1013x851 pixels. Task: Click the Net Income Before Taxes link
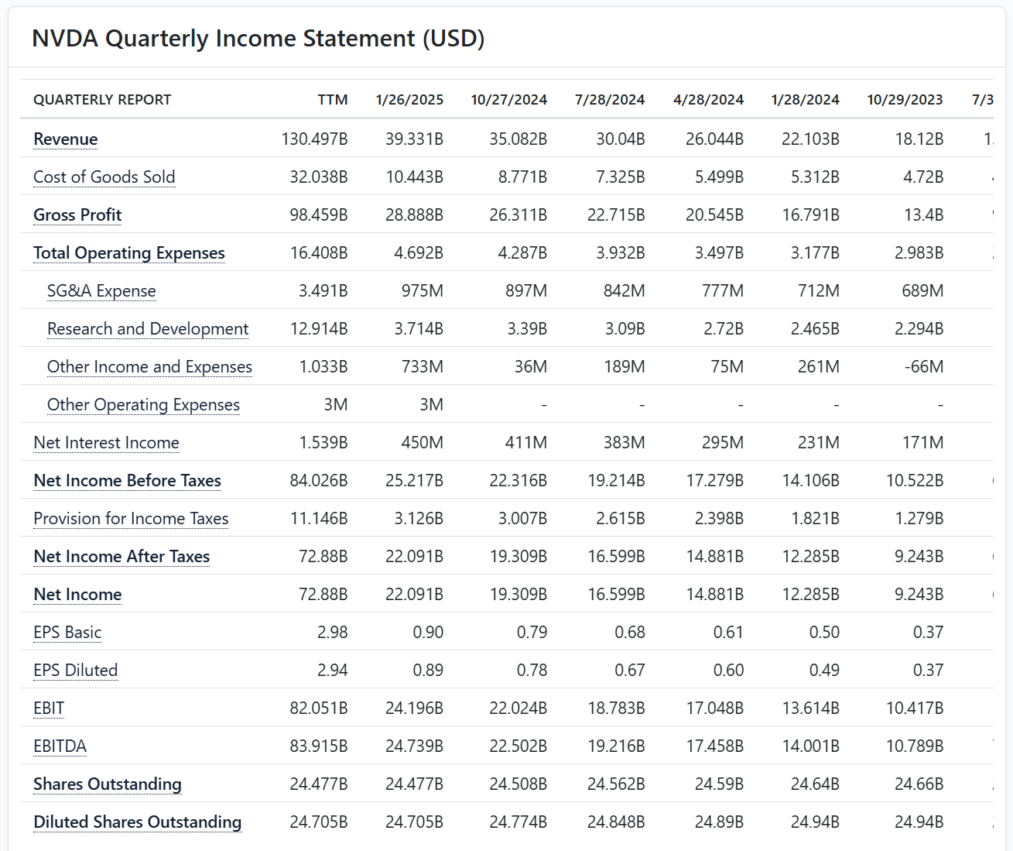[128, 481]
